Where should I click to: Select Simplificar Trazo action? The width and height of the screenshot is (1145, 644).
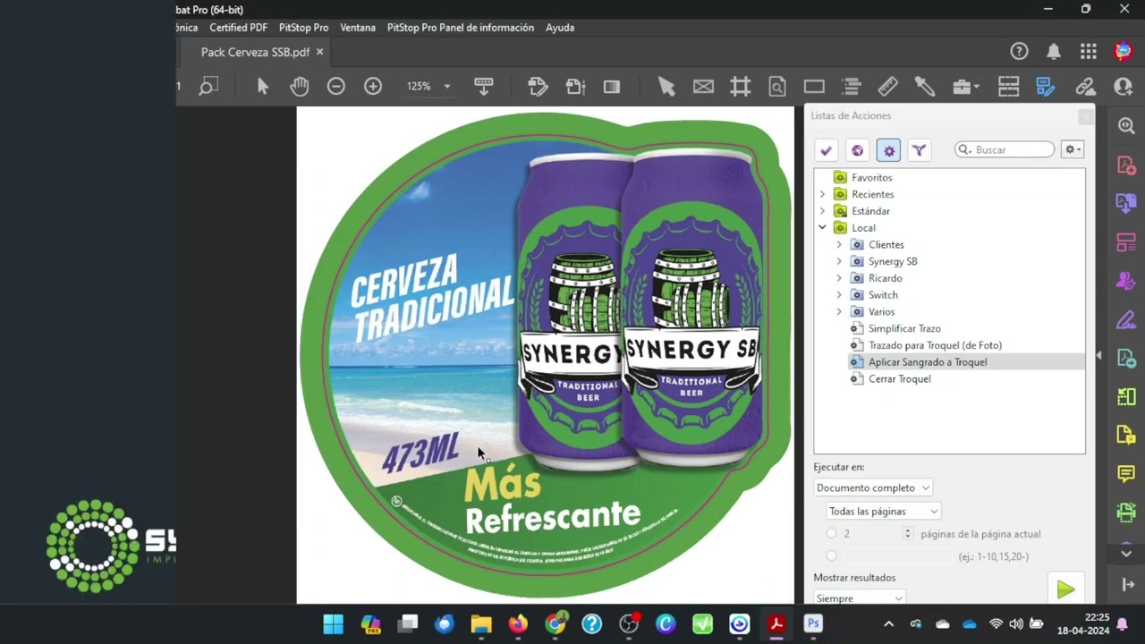click(x=904, y=328)
